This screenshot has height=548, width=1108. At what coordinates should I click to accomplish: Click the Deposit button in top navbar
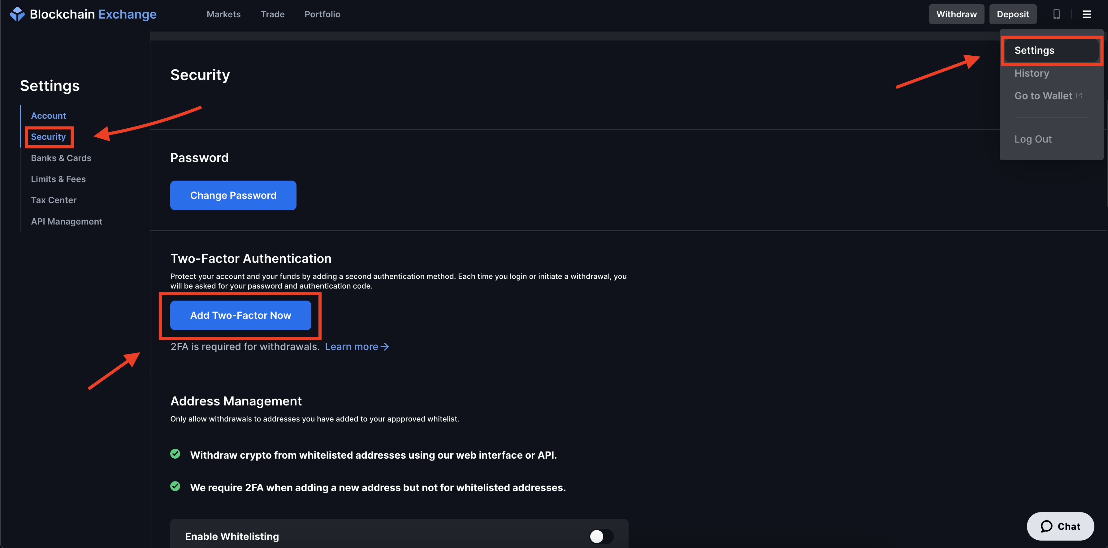pos(1012,13)
